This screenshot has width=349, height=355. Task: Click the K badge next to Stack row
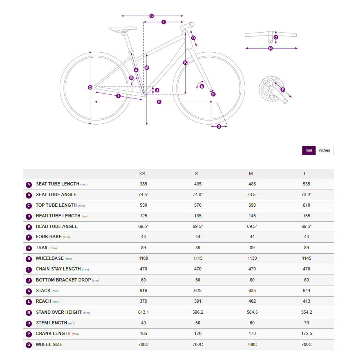point(29,291)
